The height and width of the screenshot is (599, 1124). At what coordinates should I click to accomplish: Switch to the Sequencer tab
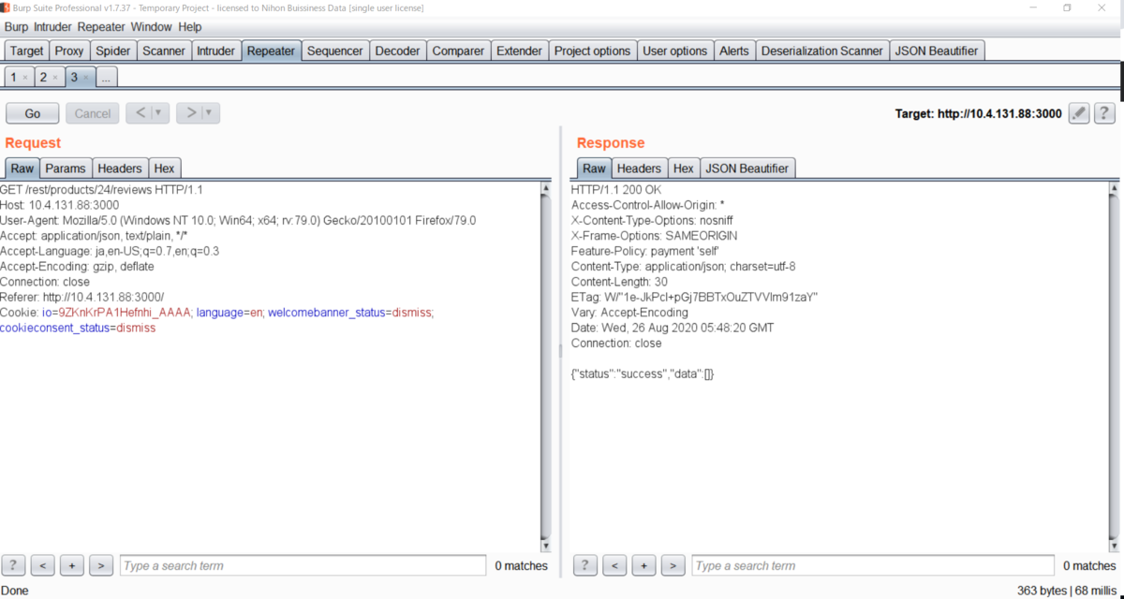click(x=334, y=51)
